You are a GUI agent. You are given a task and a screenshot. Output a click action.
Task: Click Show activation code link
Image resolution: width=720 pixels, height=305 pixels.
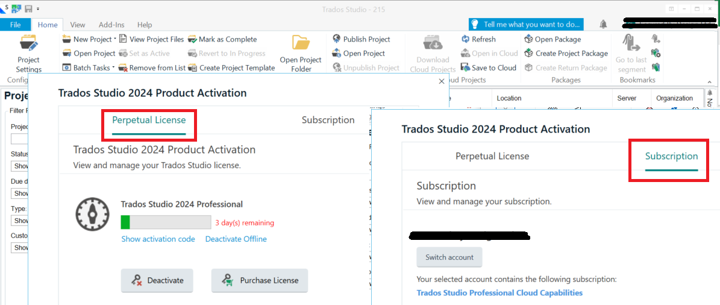click(158, 239)
